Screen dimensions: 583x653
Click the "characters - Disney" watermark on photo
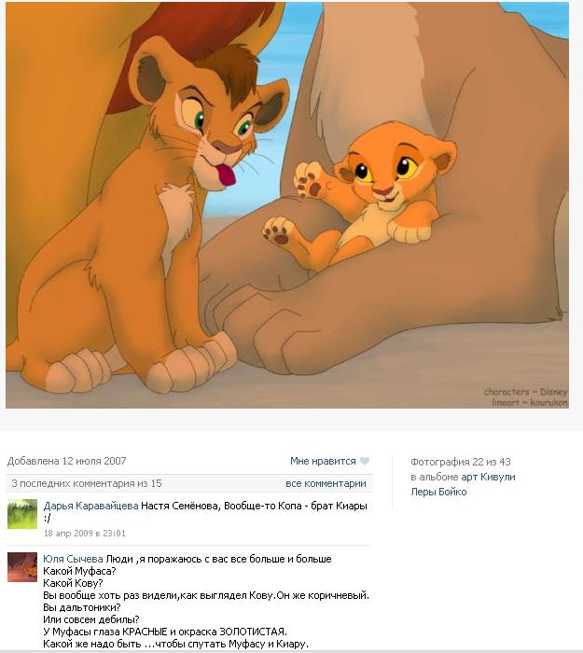tap(525, 392)
